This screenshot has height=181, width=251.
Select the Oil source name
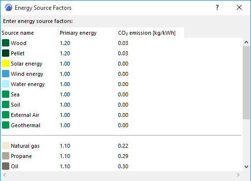pyautogui.click(x=14, y=166)
